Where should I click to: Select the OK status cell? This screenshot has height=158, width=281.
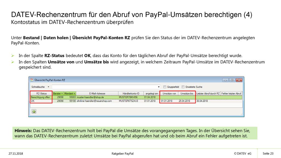pos(41,101)
